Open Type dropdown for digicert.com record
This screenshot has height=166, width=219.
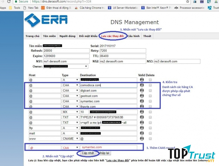pos(70,91)
